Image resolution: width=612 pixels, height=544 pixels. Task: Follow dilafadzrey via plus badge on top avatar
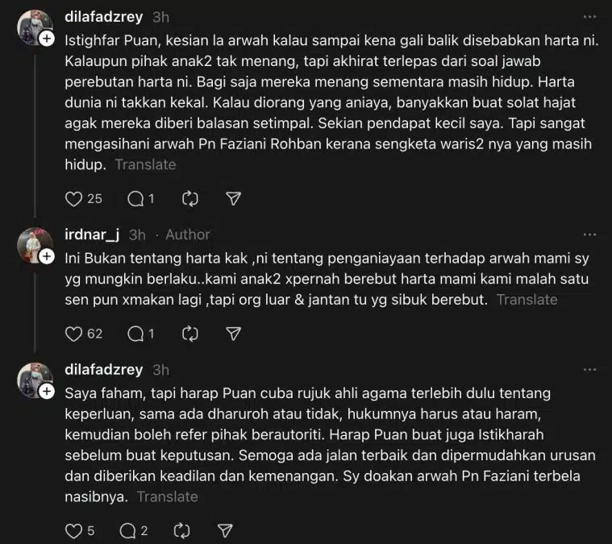[x=47, y=39]
